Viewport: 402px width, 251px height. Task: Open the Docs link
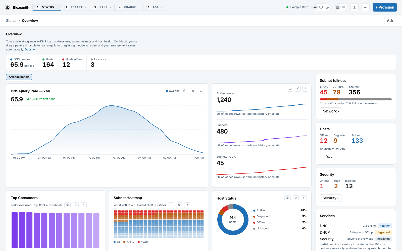[x=30, y=49]
